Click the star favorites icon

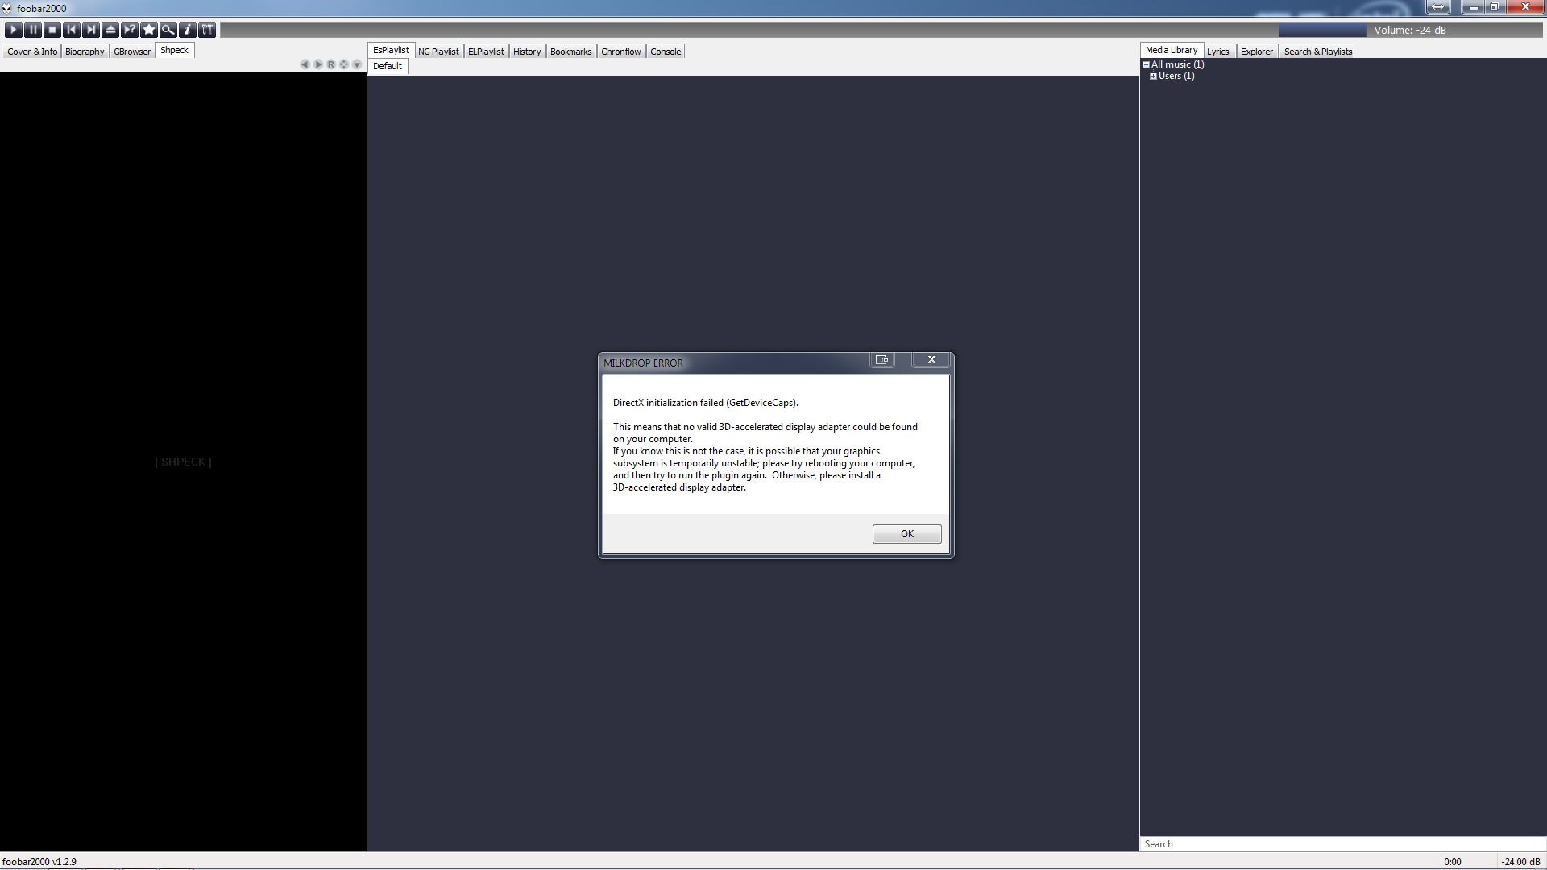click(149, 30)
